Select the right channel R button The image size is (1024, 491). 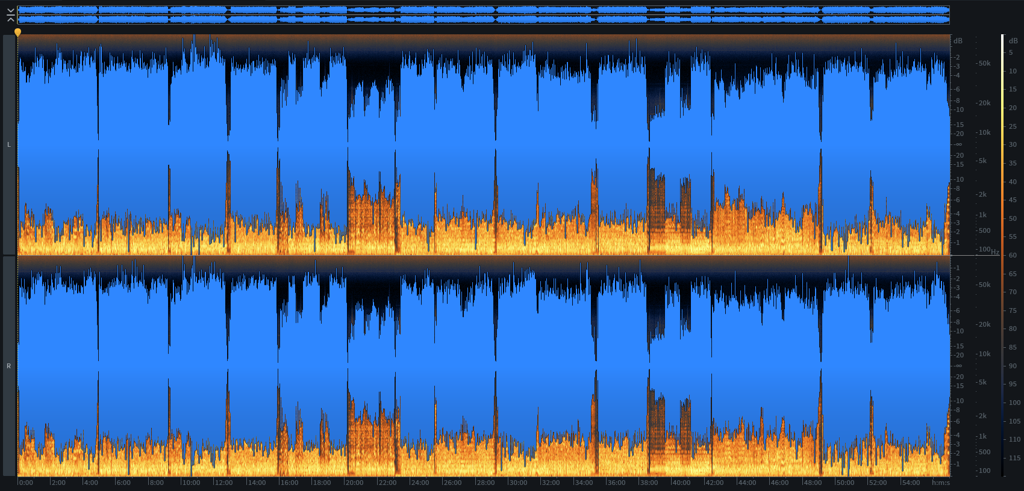[x=9, y=366]
